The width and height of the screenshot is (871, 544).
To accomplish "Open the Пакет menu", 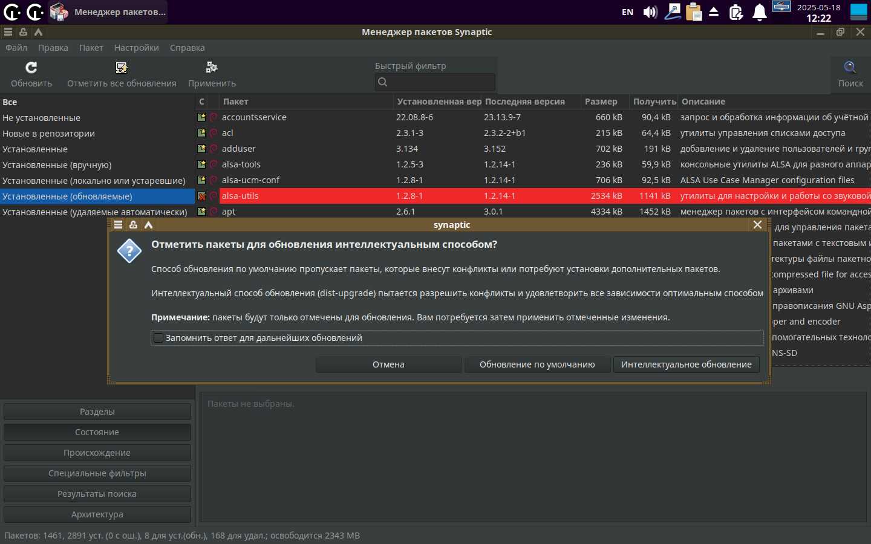I will tap(91, 48).
